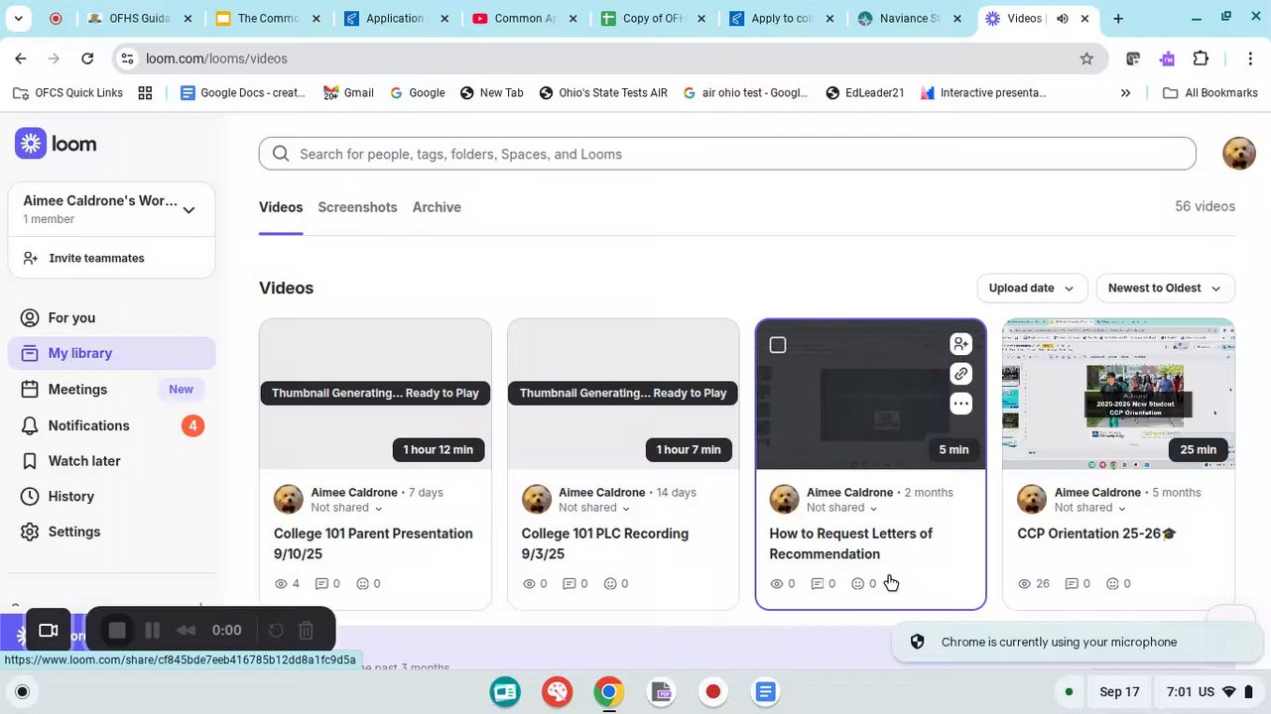This screenshot has height=714, width=1271.
Task: Open the red record app on the shelf
Action: pyautogui.click(x=712, y=691)
